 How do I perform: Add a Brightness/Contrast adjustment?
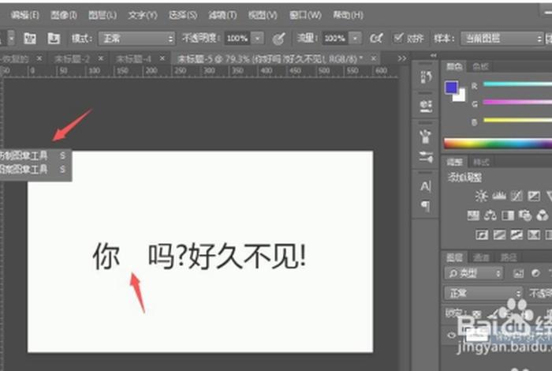481,196
